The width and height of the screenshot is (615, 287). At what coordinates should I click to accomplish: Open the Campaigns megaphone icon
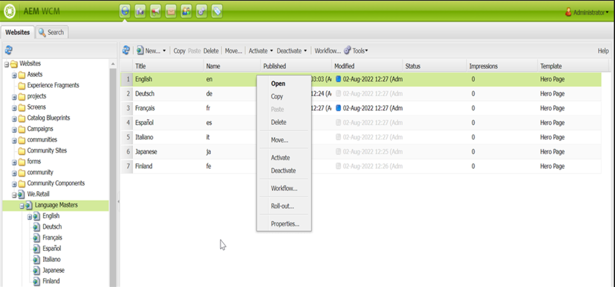point(156,11)
